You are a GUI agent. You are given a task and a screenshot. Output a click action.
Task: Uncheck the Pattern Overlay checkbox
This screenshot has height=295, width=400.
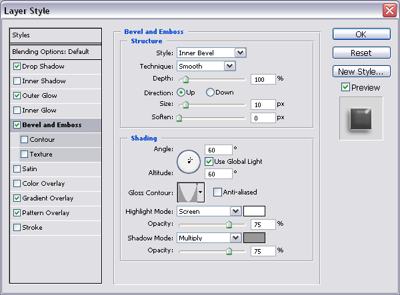[17, 213]
